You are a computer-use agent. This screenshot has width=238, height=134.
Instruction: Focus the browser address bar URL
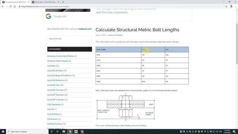click(x=45, y=7)
